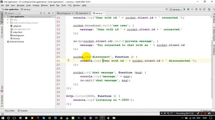This screenshot has height=120, width=215.
Task: Open Task View on the taskbar
Action: coord(14,118)
